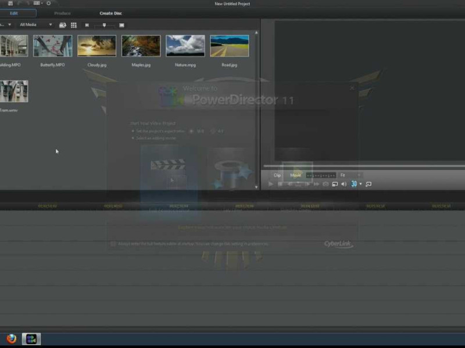Select the Cloudy.jpg thumbnail
Image resolution: width=465 pixels, height=348 pixels.
96,46
